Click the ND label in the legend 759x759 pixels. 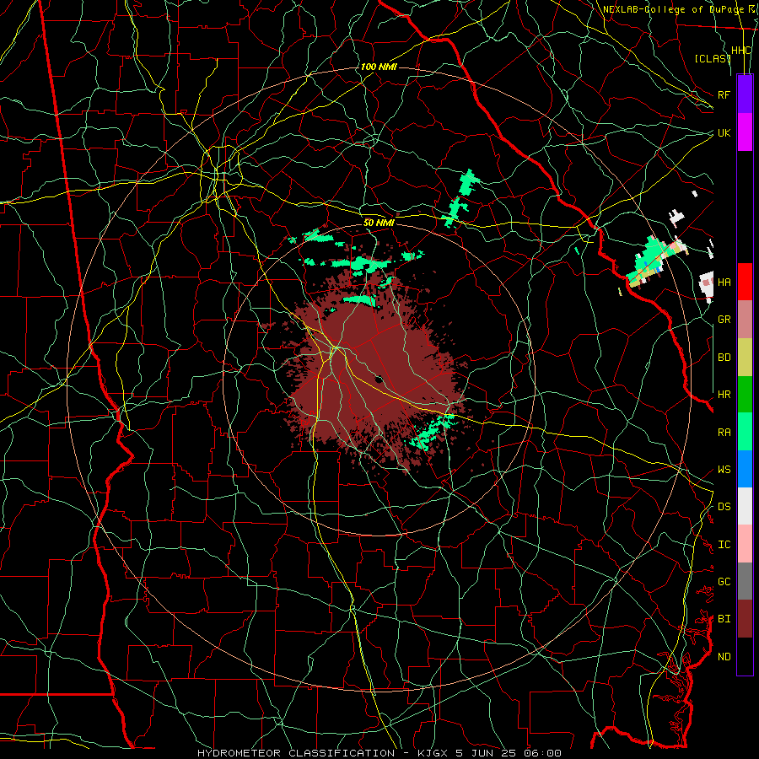pyautogui.click(x=724, y=657)
